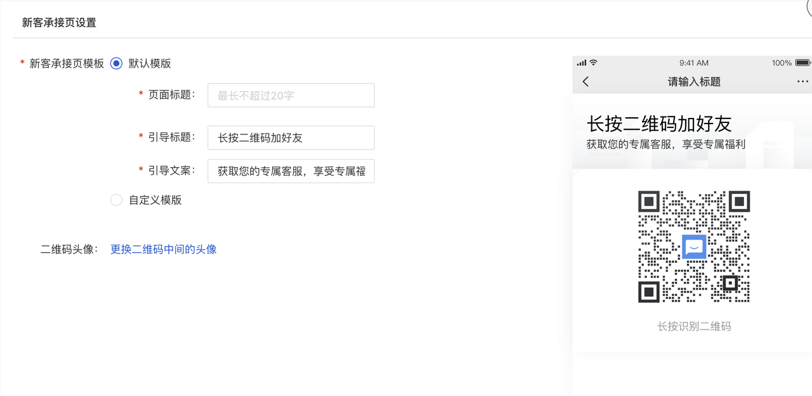Screen dimensions: 812x396
Task: Click the 新客承接页设置 section heading
Action: point(59,23)
